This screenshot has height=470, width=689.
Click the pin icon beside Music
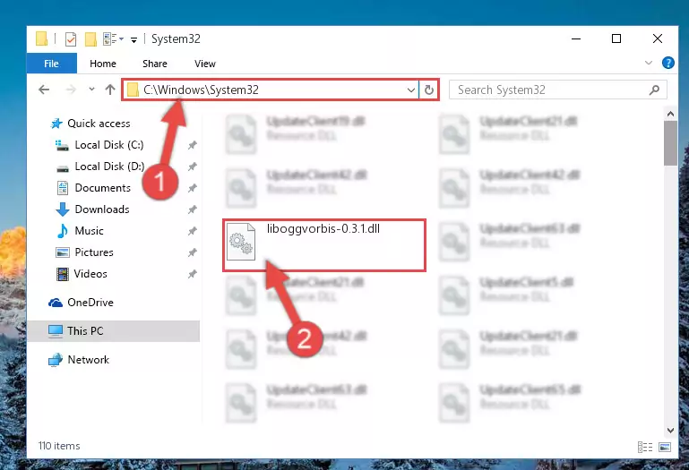pyautogui.click(x=192, y=231)
